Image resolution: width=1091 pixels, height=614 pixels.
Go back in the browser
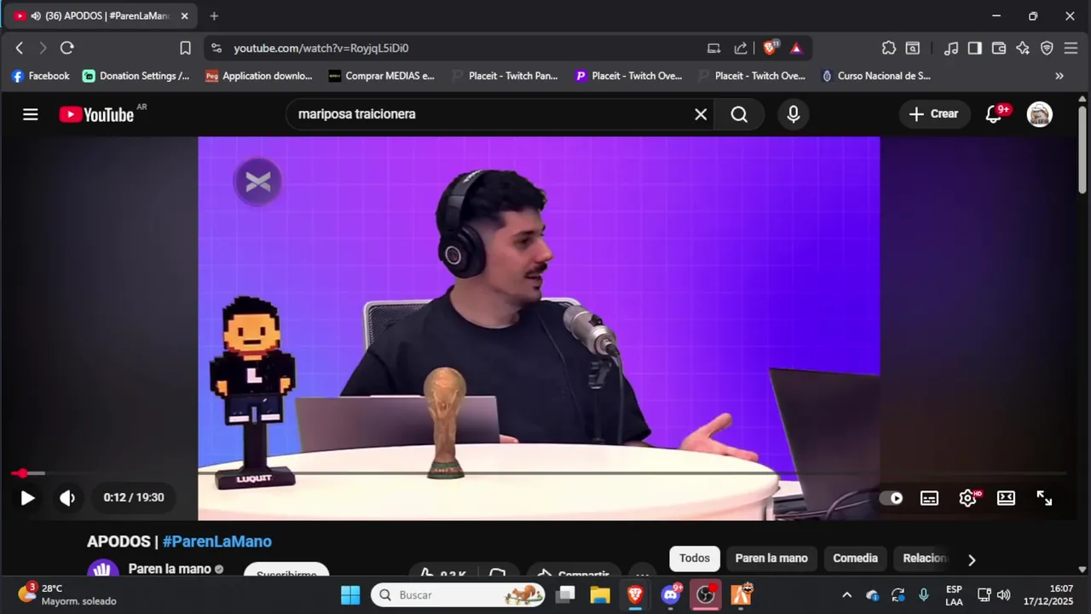(x=20, y=48)
